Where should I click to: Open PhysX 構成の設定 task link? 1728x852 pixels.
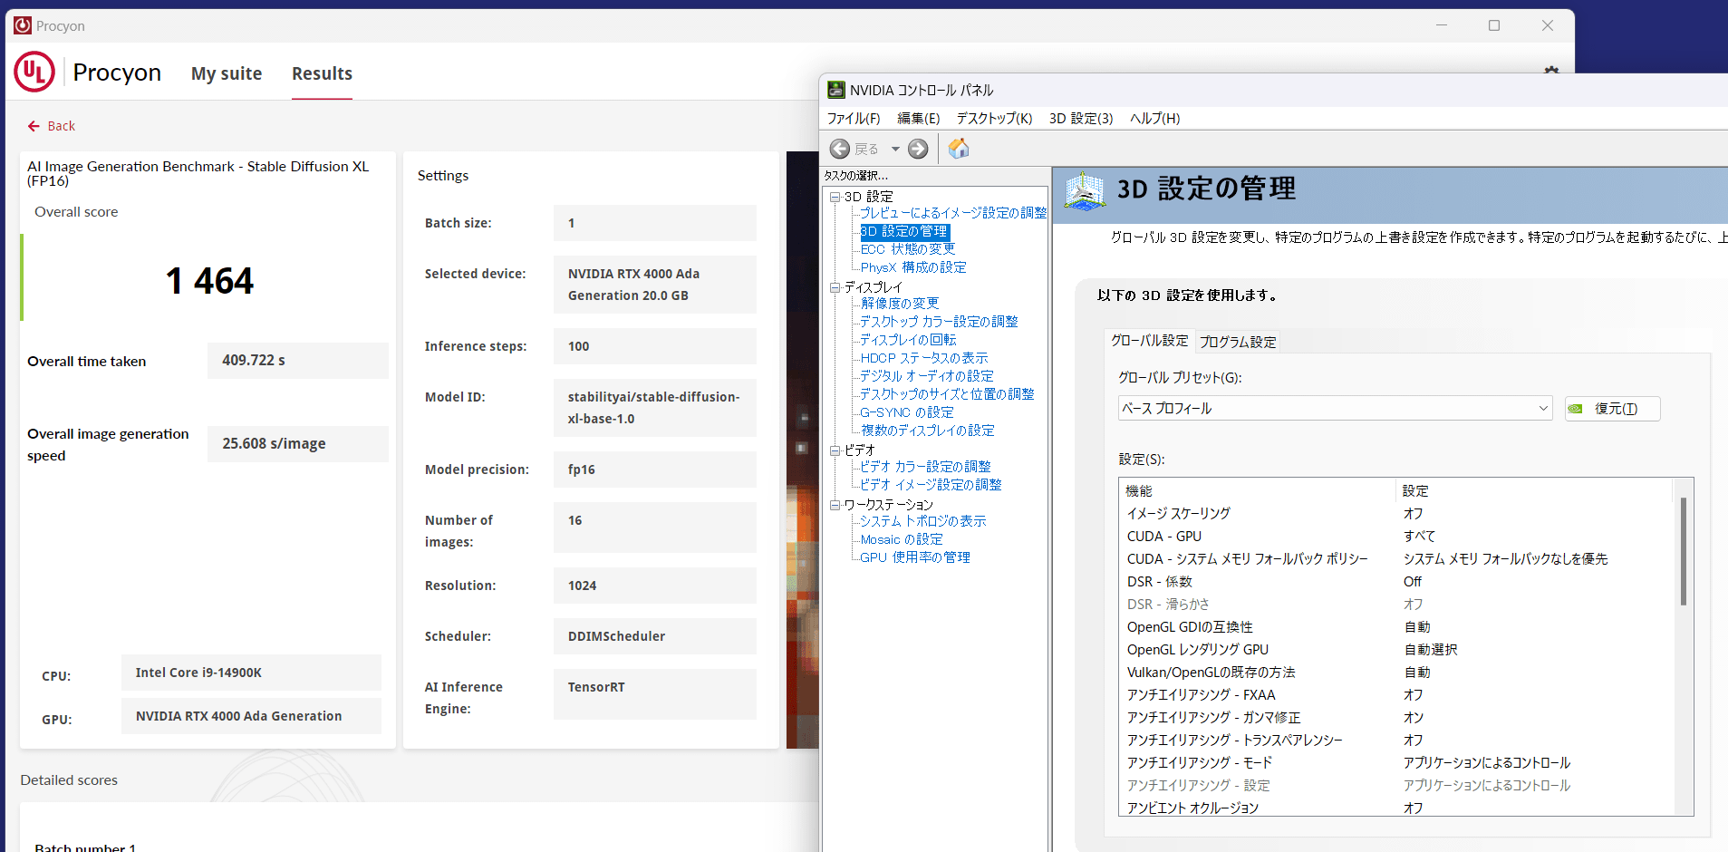[x=913, y=267]
